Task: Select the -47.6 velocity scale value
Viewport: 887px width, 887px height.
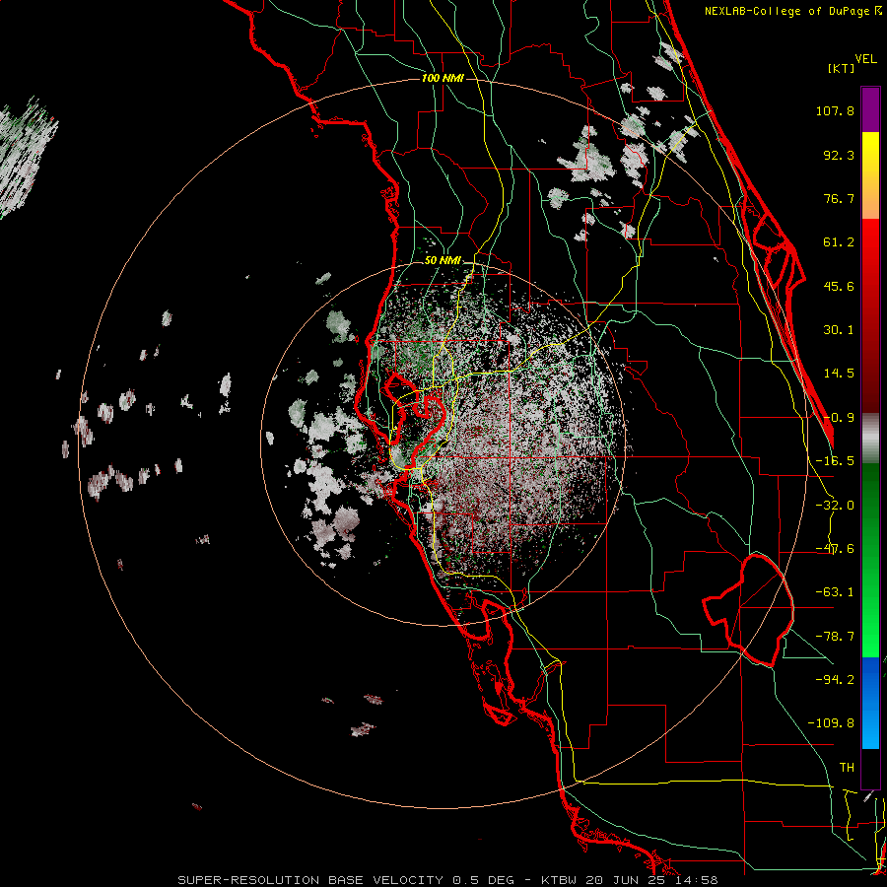Action: point(835,549)
